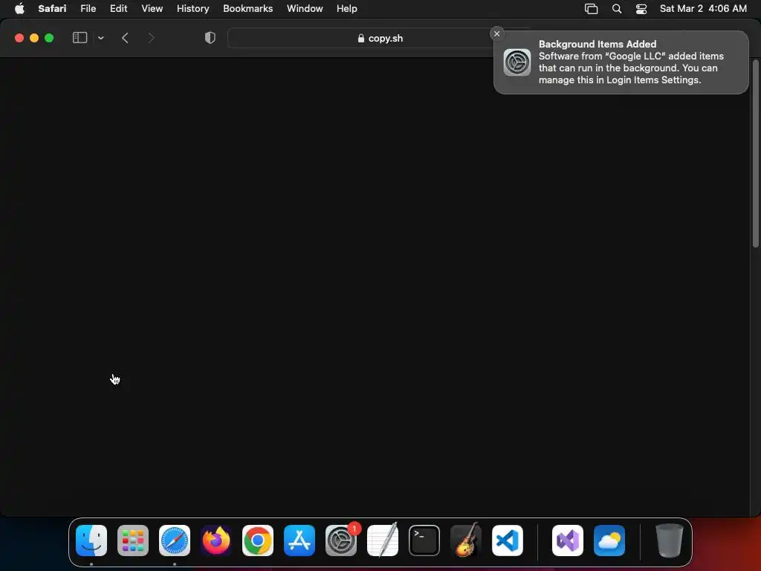Open the Trash from the Dock
This screenshot has width=761, height=571.
click(670, 541)
